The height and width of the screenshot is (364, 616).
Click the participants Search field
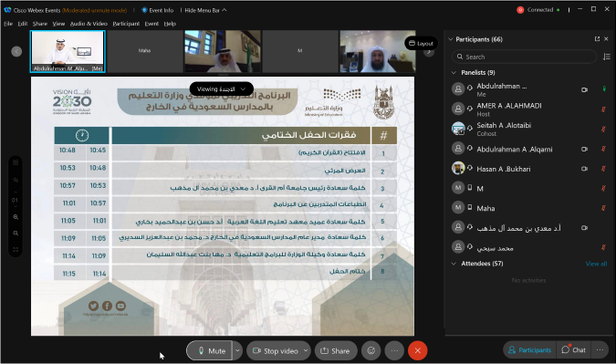[x=524, y=57]
